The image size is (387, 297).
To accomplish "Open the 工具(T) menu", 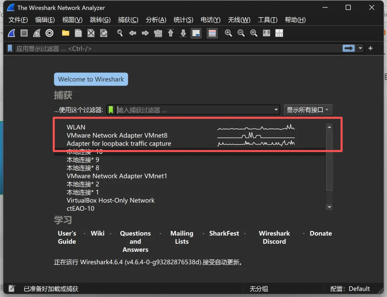I will (x=268, y=19).
